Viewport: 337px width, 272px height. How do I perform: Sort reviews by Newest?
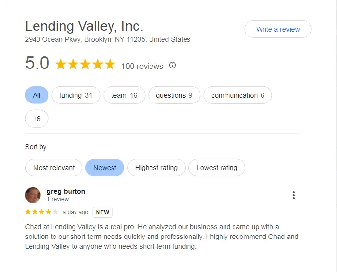(x=105, y=168)
